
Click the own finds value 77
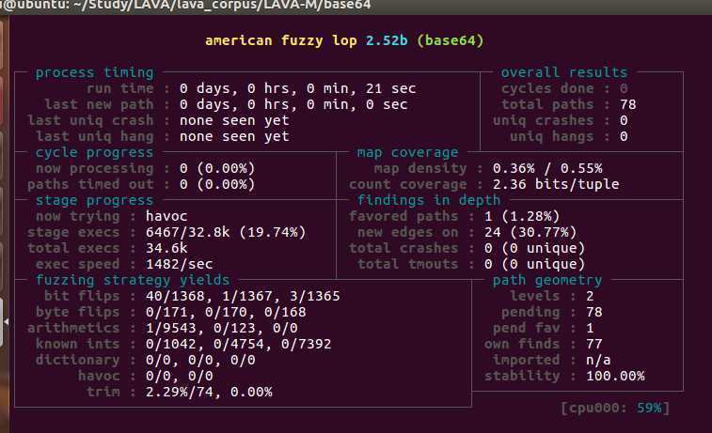point(593,344)
